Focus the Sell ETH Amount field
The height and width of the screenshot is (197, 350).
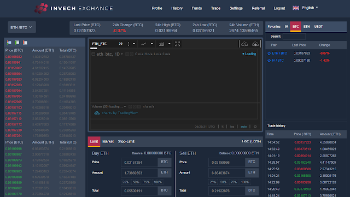click(x=227, y=172)
